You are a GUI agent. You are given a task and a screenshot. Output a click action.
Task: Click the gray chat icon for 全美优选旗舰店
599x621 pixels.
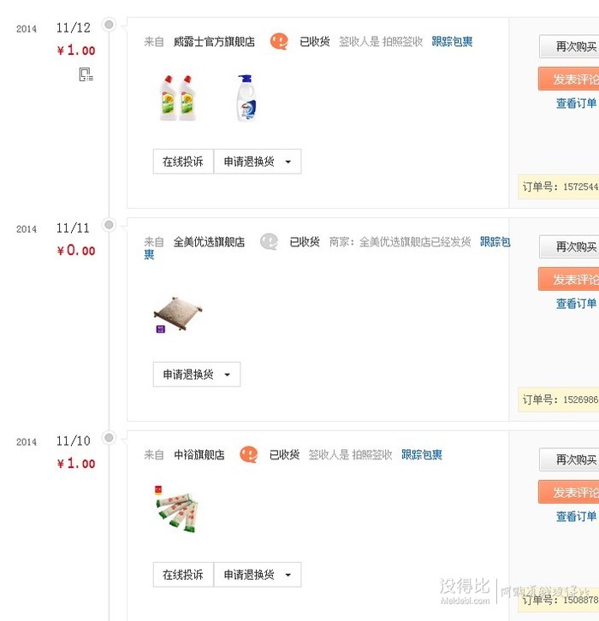click(x=269, y=241)
